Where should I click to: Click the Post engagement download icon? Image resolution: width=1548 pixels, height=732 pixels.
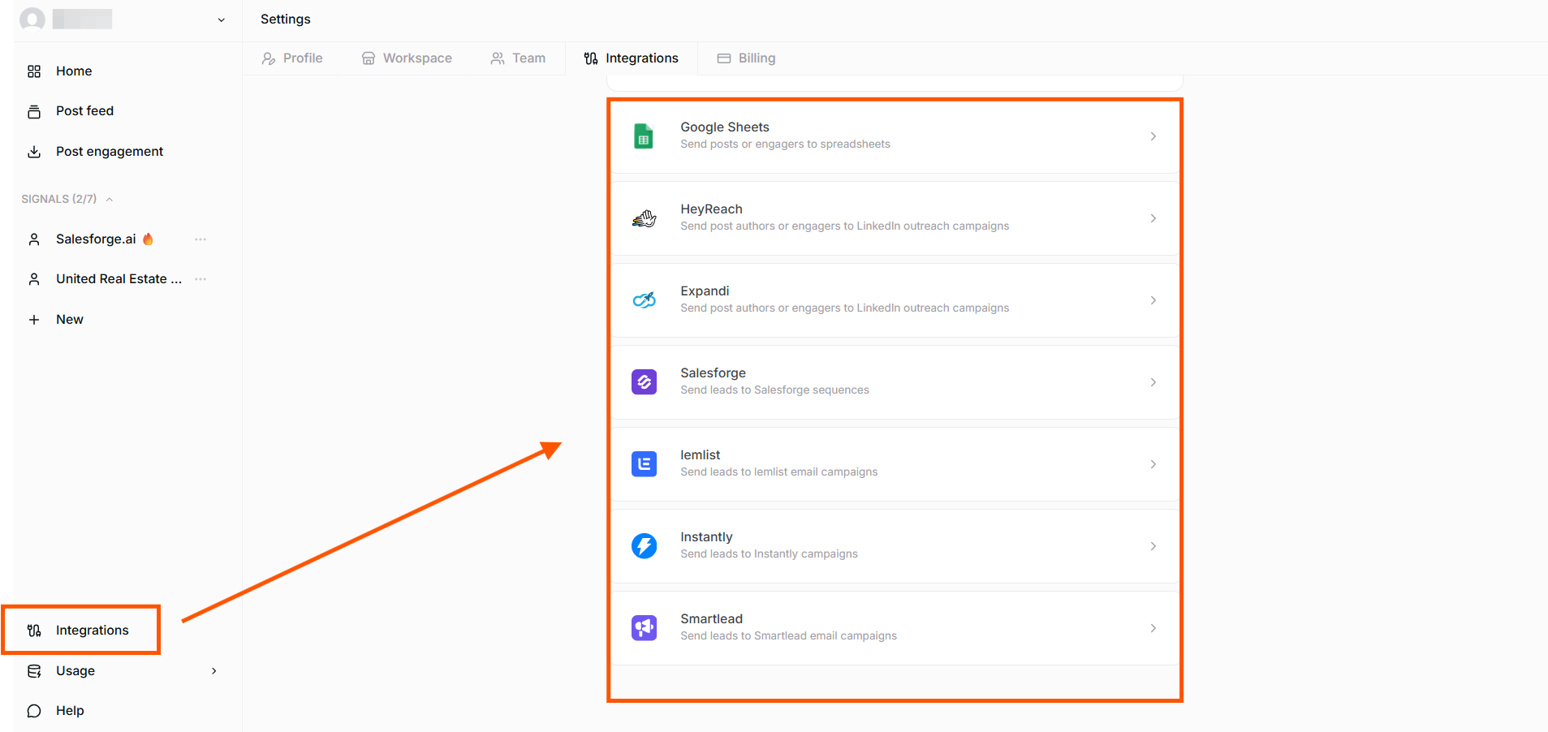pyautogui.click(x=34, y=152)
